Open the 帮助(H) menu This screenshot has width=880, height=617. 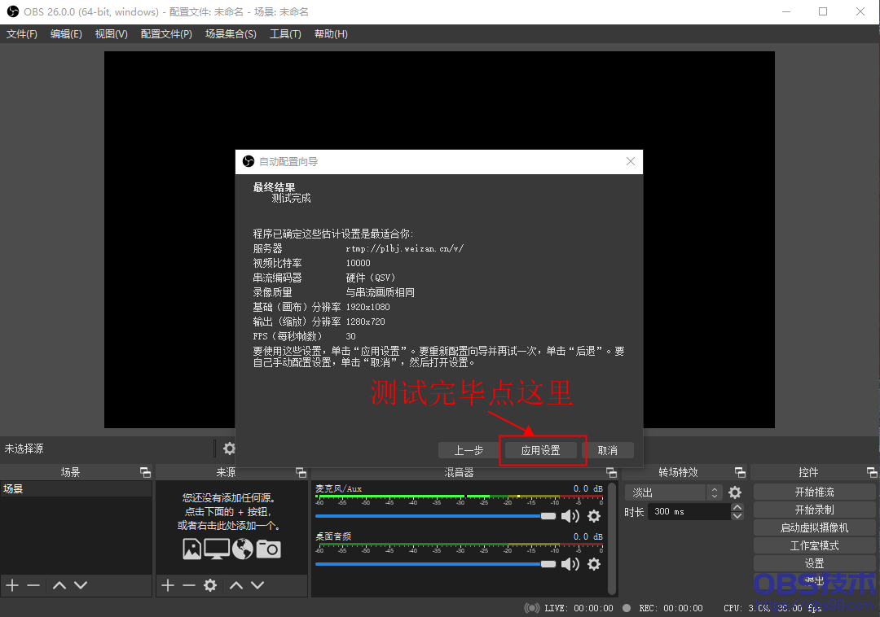click(x=331, y=33)
